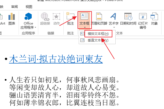Click the line 何如薄幸锦衣郎，比翼连枝当日愿。

point(64,103)
